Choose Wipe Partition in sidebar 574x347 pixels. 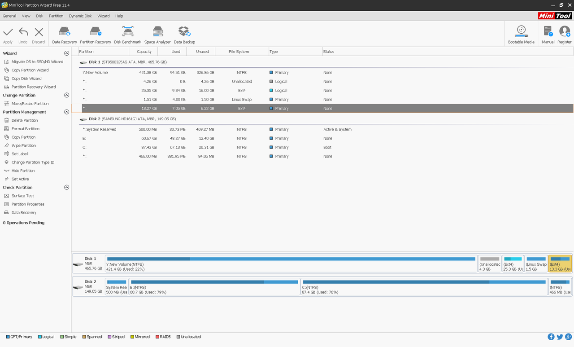point(20,145)
